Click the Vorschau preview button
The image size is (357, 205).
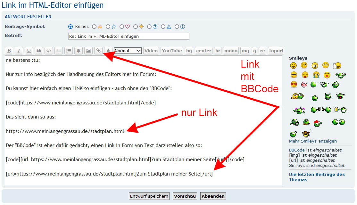[185, 196]
